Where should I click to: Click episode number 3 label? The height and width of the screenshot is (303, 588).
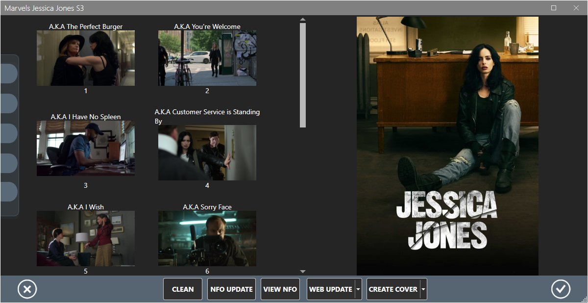tap(86, 185)
